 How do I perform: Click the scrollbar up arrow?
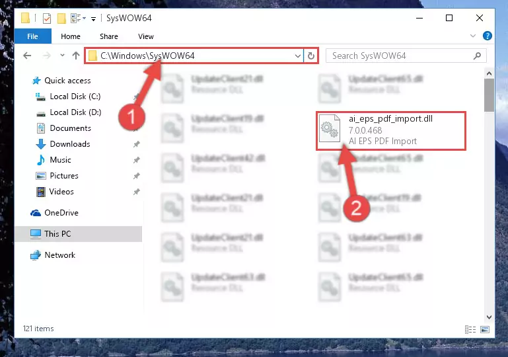click(489, 73)
